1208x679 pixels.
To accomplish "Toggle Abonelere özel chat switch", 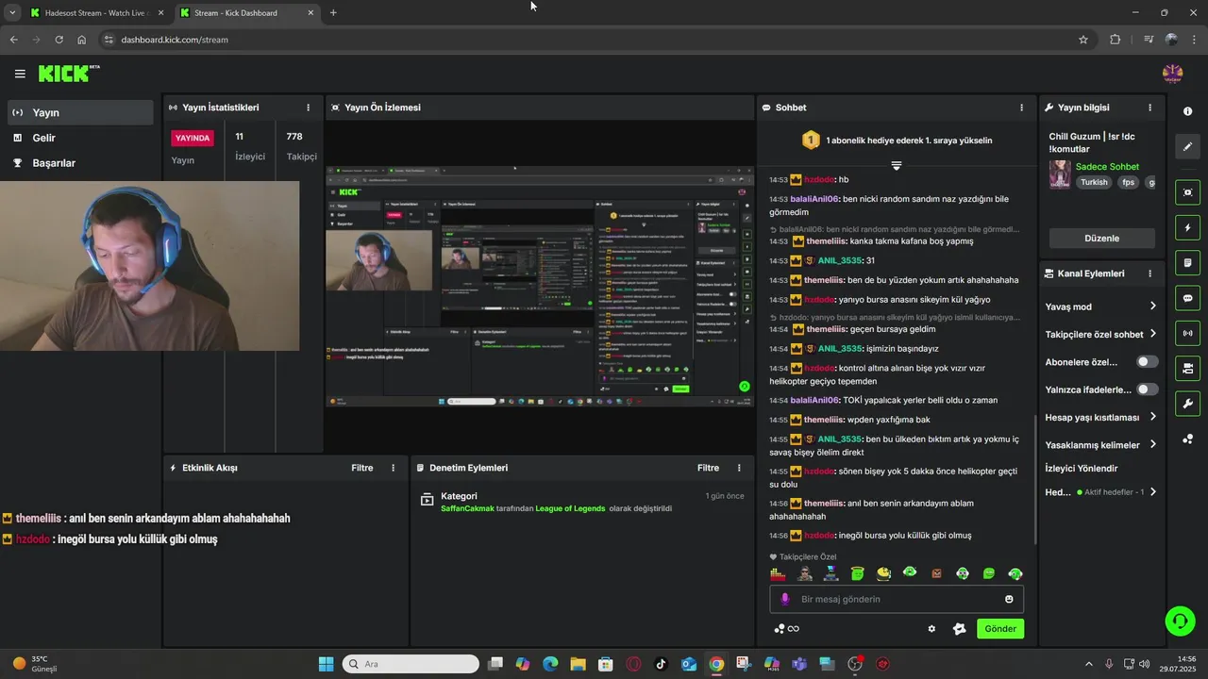I will point(1147,361).
